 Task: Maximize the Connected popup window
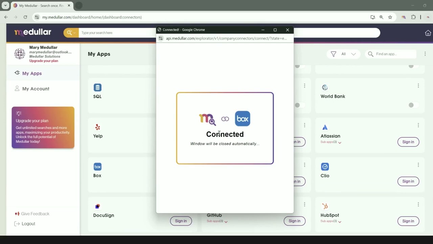click(275, 30)
